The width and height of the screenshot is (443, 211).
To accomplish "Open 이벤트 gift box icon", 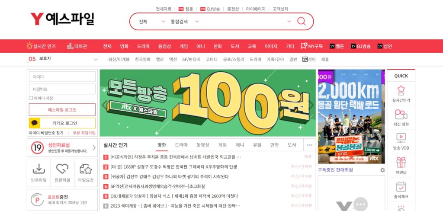I will pos(401,162).
